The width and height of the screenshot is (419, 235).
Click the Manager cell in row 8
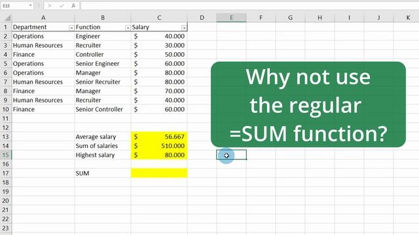click(x=103, y=91)
